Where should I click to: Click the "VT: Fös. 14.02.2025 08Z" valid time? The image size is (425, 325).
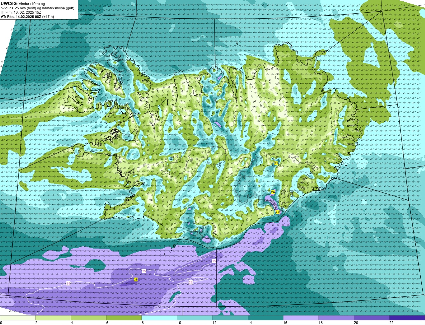coord(21,17)
